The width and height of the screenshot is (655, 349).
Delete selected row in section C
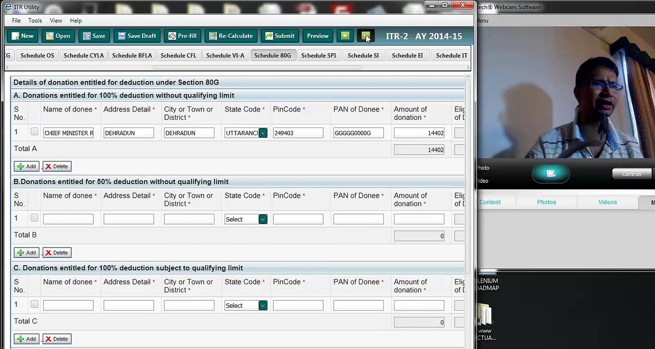(57, 339)
